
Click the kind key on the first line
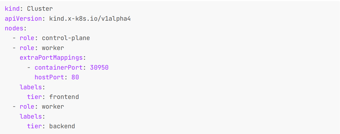(x=12, y=9)
